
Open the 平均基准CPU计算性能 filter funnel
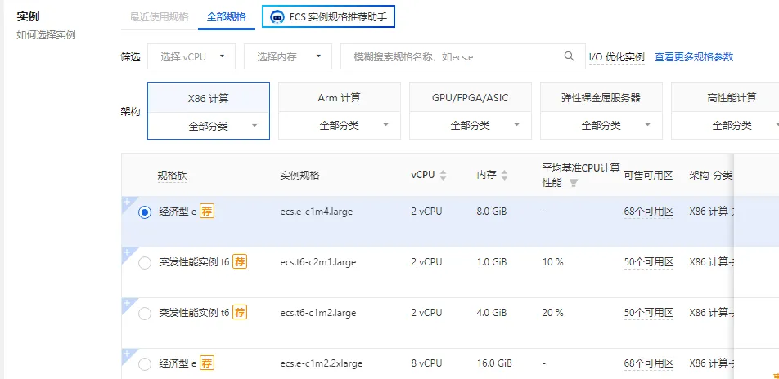574,183
